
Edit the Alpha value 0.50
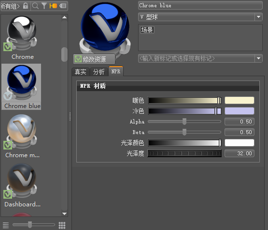(x=240, y=122)
